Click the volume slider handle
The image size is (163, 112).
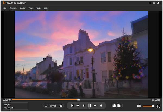click(153, 106)
